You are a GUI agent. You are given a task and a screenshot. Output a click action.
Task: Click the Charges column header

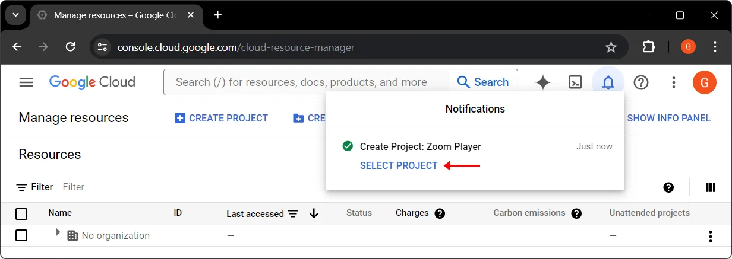tap(412, 213)
